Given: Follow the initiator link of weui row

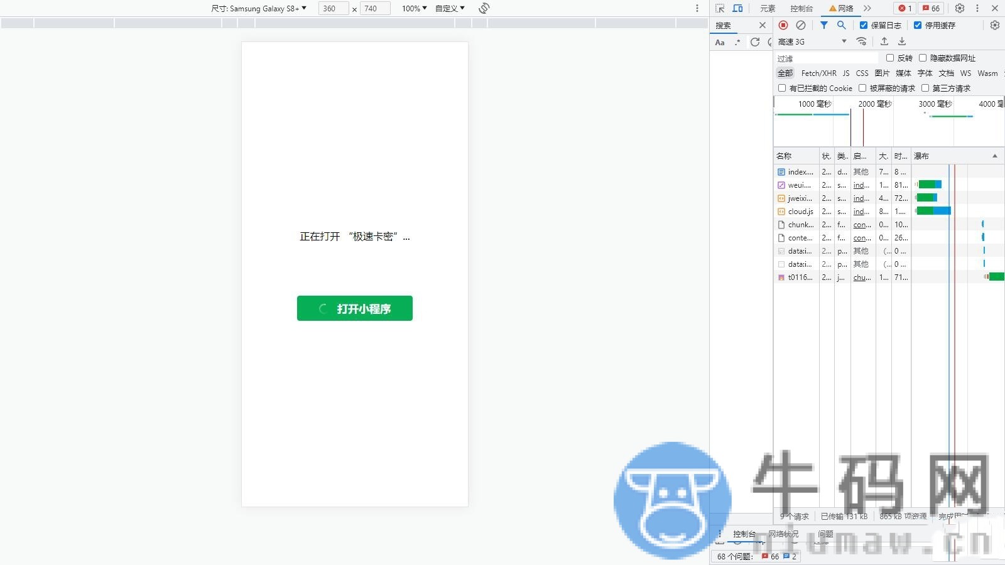Looking at the screenshot, I should click(861, 185).
